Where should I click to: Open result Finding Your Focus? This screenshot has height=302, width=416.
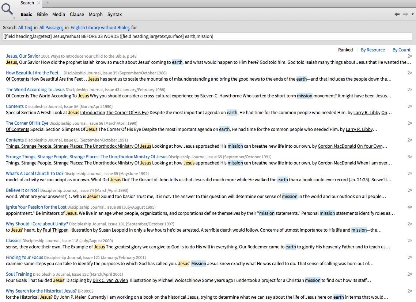[24, 257]
